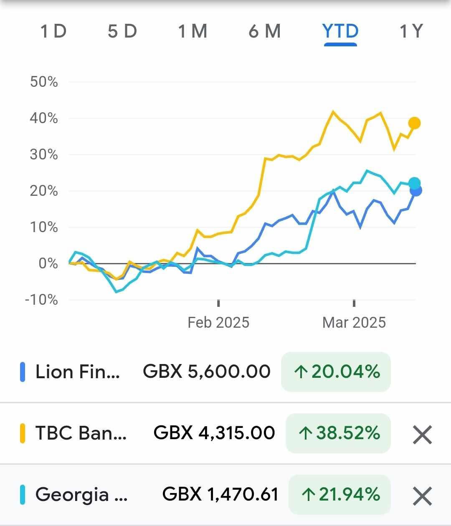Click the blue Lion Finance endpoint dot
This screenshot has height=526, width=451.
coord(416,191)
